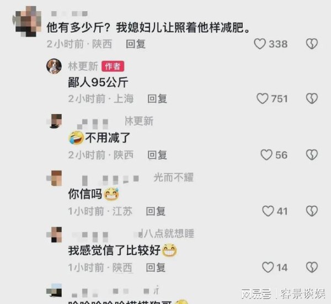The width and height of the screenshot is (331, 304).
Task: Dislike the 我感觉信了比较好 comment
Action: (x=312, y=268)
